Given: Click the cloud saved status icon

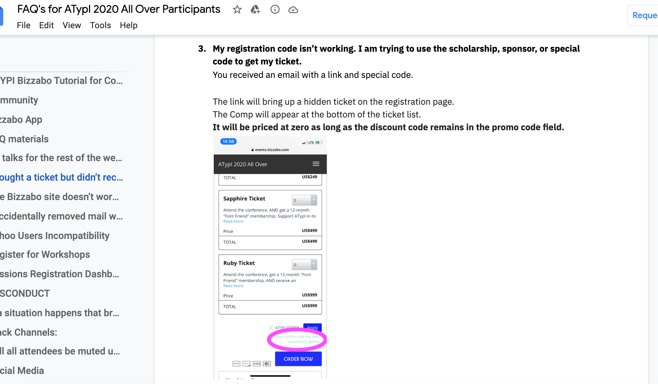Looking at the screenshot, I should 293,9.
